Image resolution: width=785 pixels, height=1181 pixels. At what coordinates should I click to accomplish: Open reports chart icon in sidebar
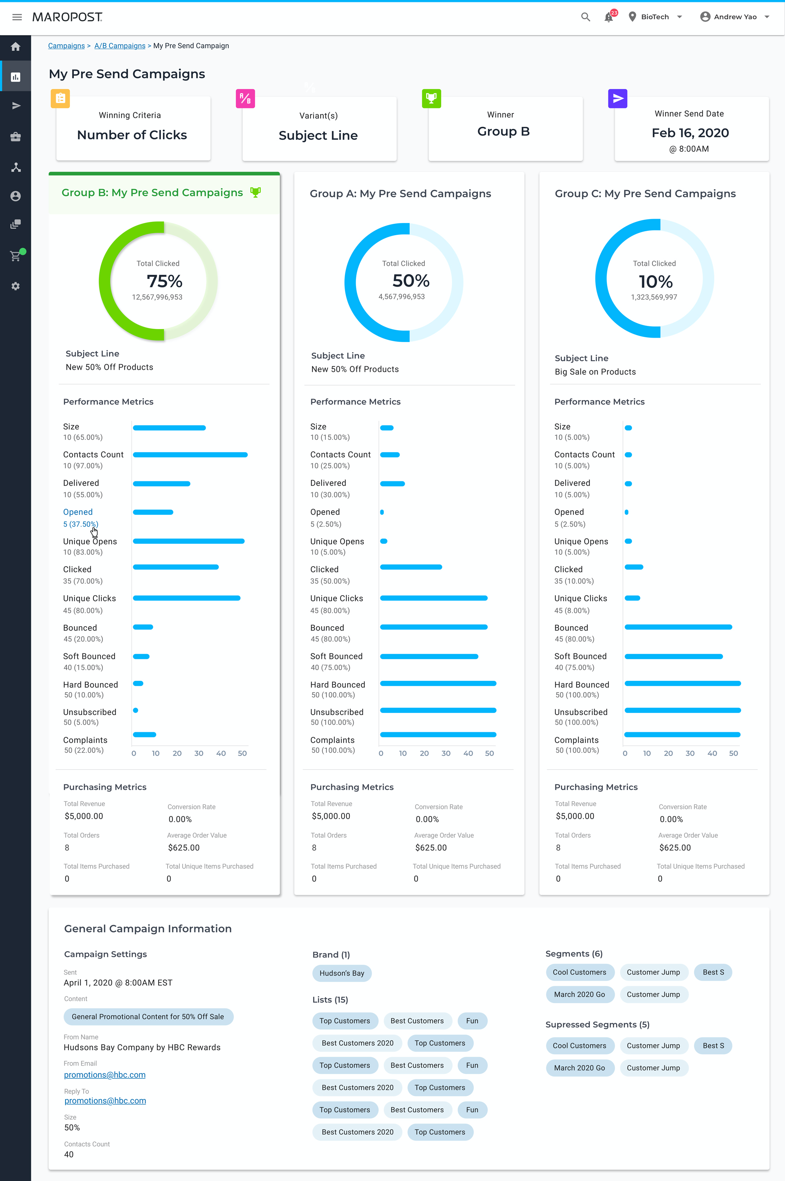click(16, 77)
